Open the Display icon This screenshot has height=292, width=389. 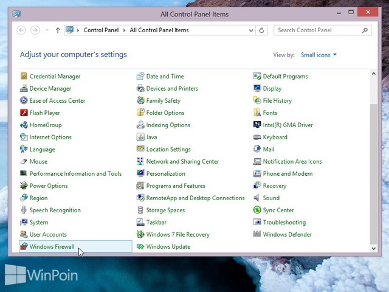pyautogui.click(x=257, y=88)
